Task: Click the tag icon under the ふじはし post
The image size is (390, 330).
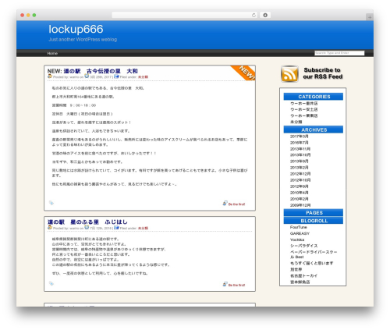Action: (51, 283)
